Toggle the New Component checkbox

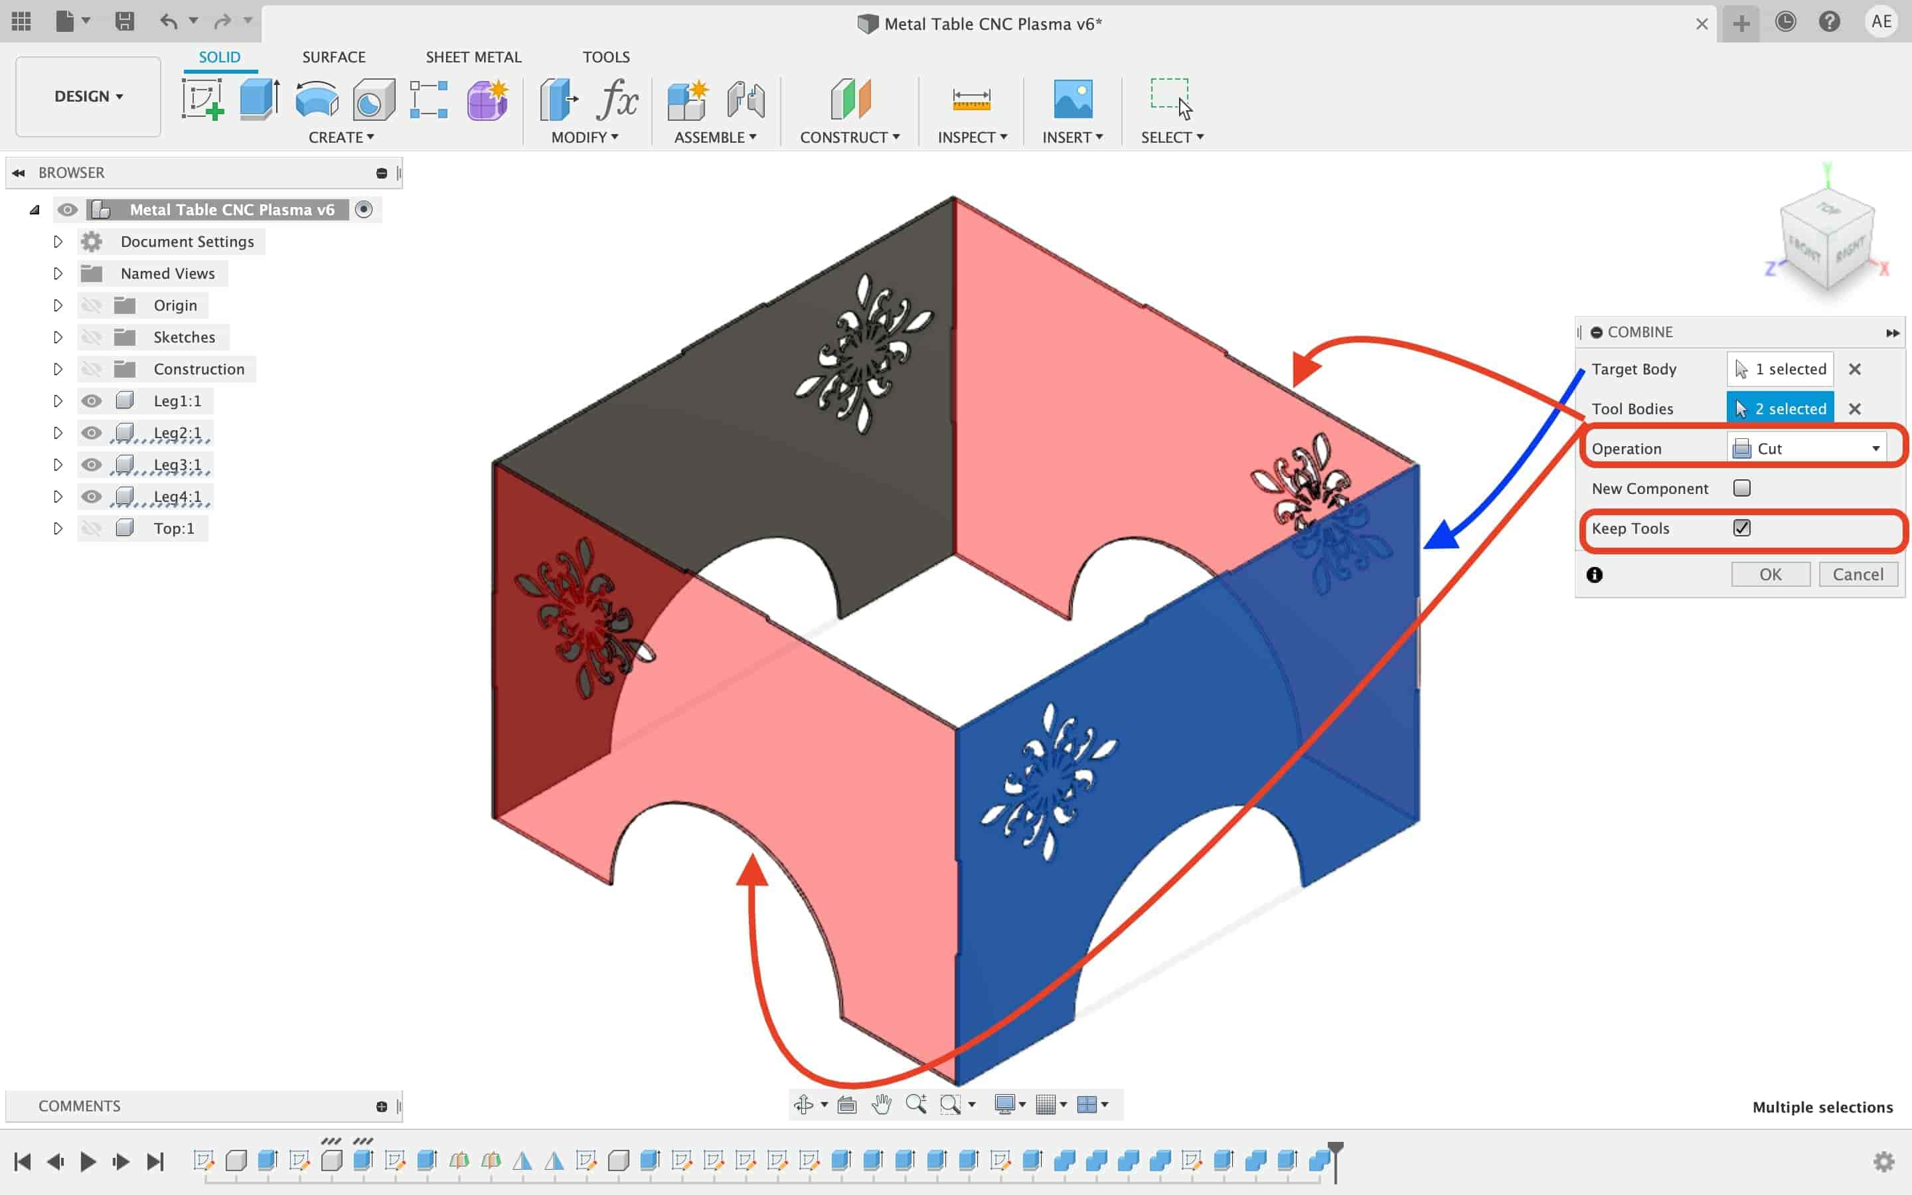pos(1741,488)
